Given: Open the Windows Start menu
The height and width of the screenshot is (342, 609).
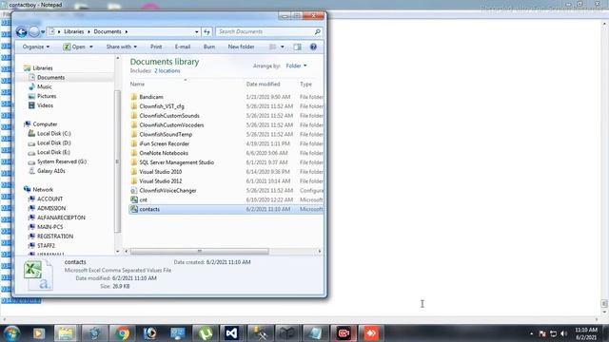Looking at the screenshot, I should pyautogui.click(x=11, y=333).
